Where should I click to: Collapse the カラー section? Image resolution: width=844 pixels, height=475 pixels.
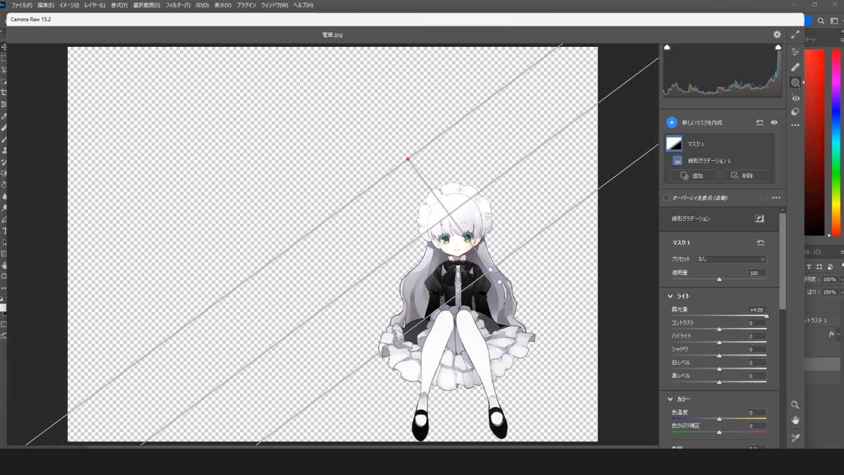pos(670,399)
